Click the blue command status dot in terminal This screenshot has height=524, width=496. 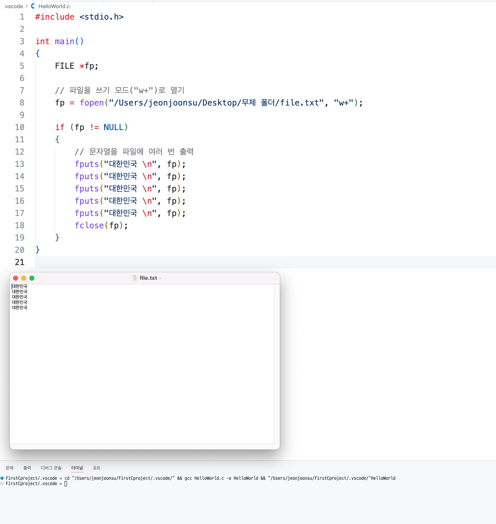(2, 478)
